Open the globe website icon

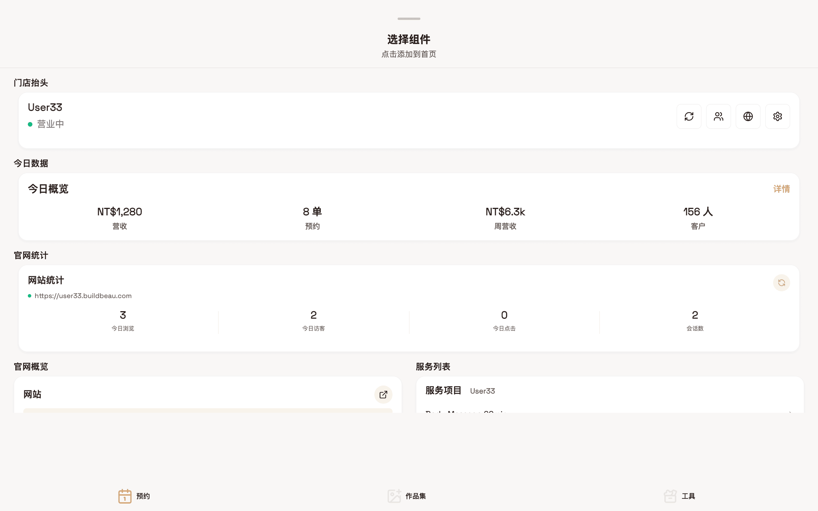click(x=748, y=116)
